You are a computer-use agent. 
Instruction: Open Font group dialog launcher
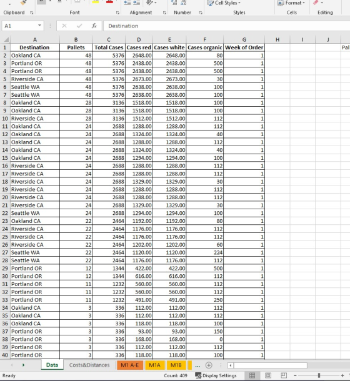pyautogui.click(x=117, y=12)
